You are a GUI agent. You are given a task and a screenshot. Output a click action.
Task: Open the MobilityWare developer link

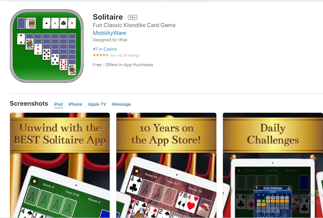click(x=109, y=33)
